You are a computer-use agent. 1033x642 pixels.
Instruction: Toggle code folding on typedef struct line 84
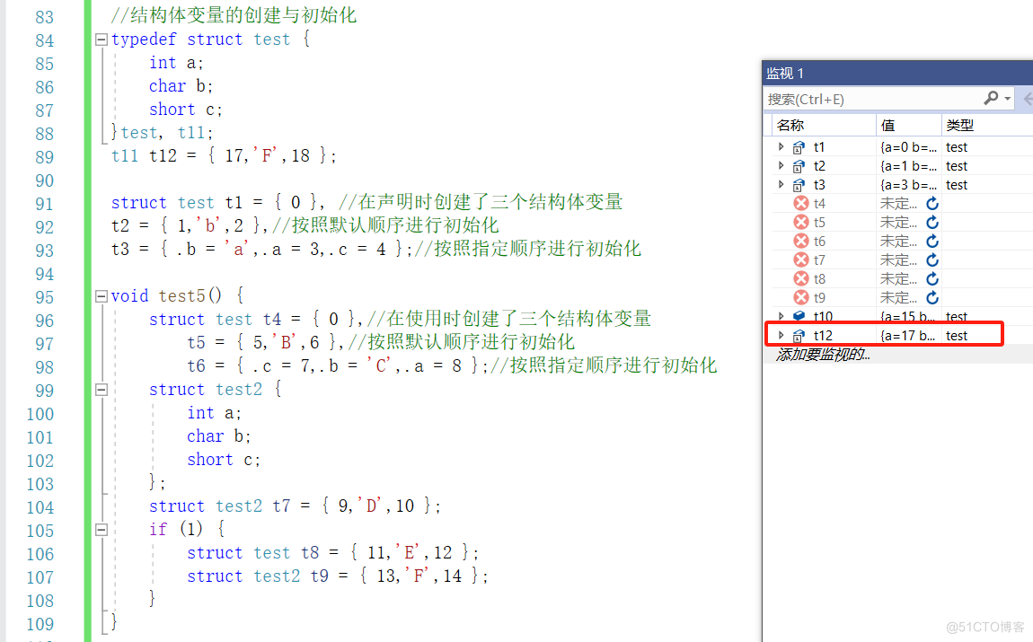tap(102, 40)
